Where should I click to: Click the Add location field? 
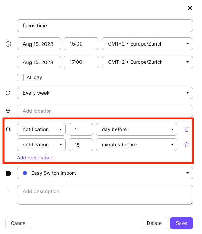(x=105, y=111)
